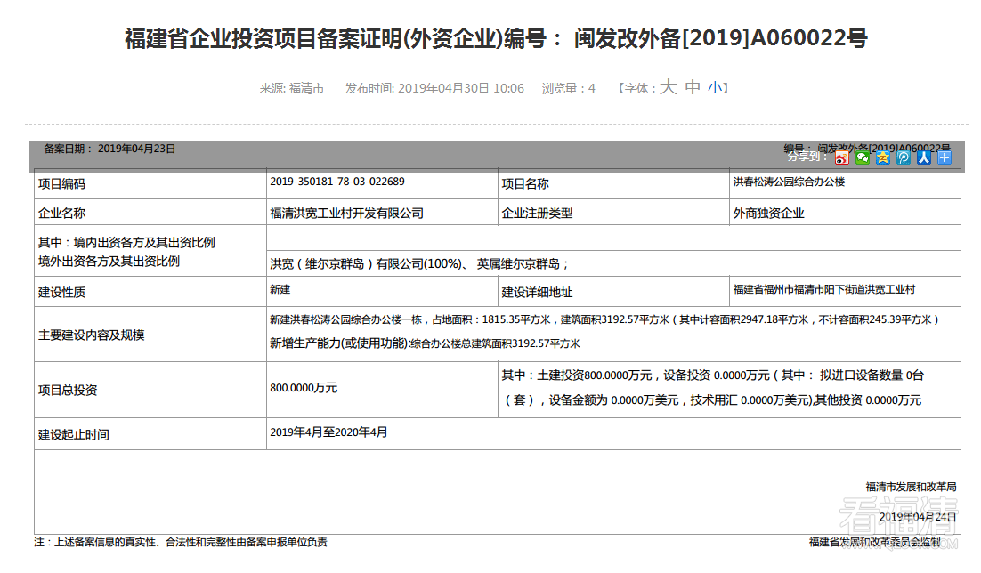This screenshot has width=981, height=573.
Task: Click footnote 注：上述备案信息的真实性 text
Action: [181, 543]
